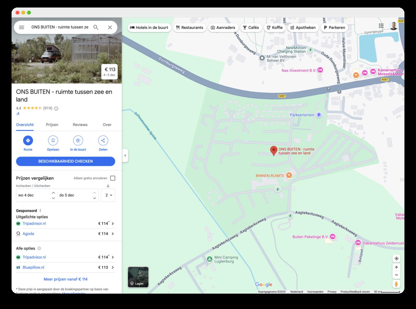This screenshot has height=309, width=416.
Task: Open the Lagen map layers thumbnail
Action: tap(138, 277)
